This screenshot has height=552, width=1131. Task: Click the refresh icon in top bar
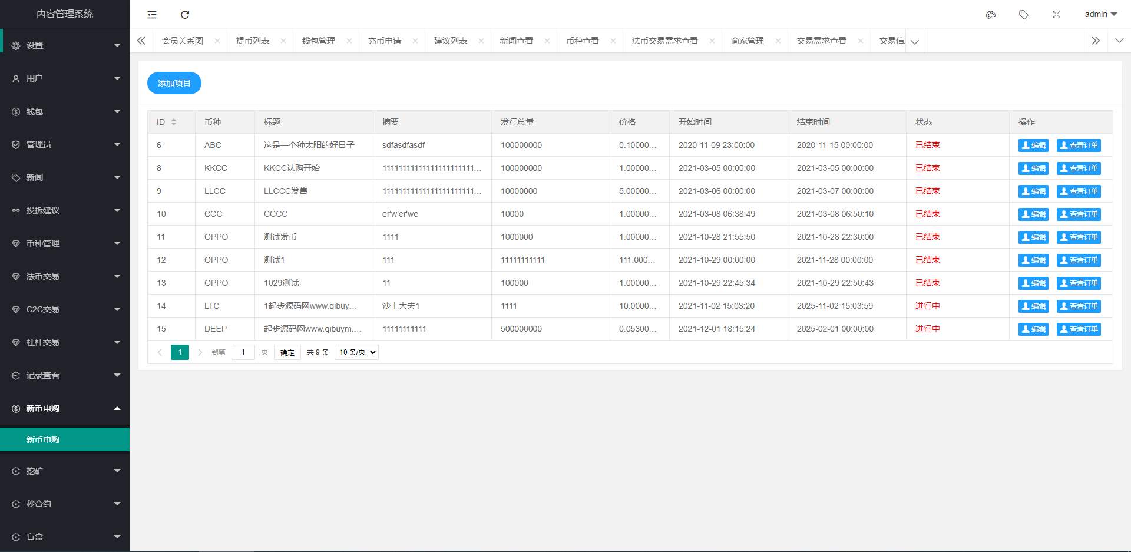(x=185, y=15)
